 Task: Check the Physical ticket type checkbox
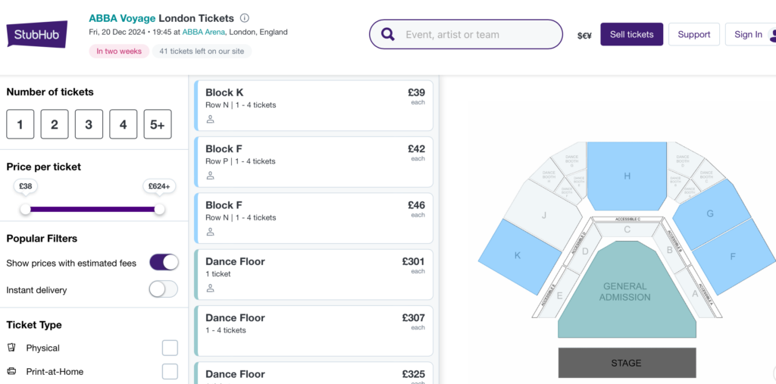coord(170,348)
